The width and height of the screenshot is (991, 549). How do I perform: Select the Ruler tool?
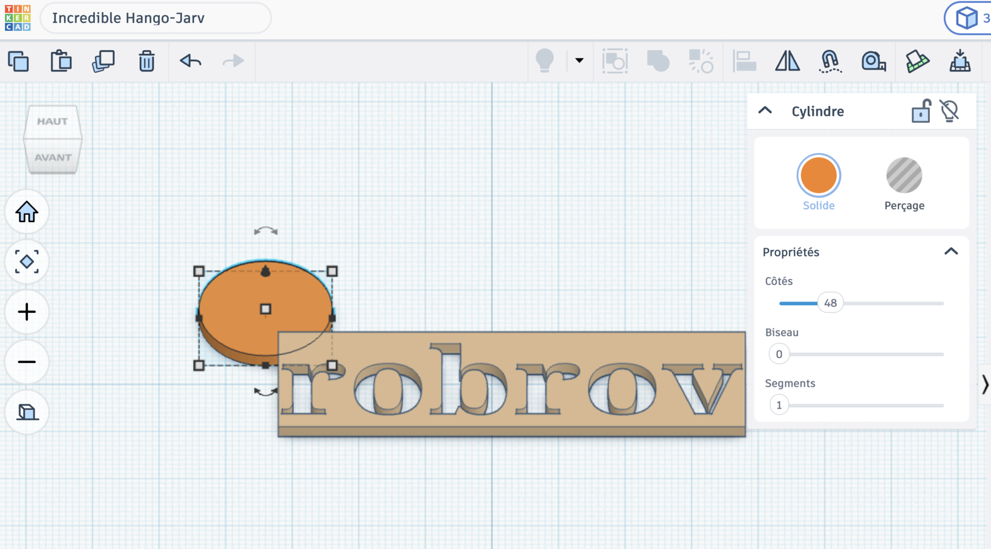(x=874, y=61)
